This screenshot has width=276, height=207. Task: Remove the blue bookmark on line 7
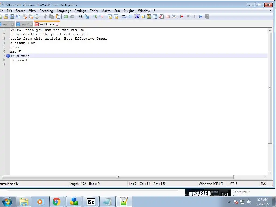pos(8,56)
